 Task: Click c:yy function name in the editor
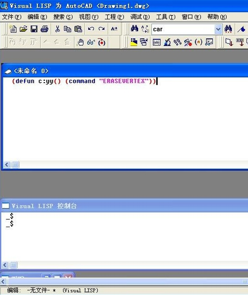coord(46,81)
